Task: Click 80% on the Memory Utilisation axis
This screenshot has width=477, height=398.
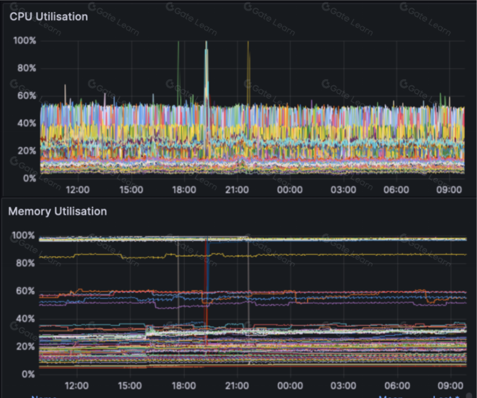Action: pos(26,263)
